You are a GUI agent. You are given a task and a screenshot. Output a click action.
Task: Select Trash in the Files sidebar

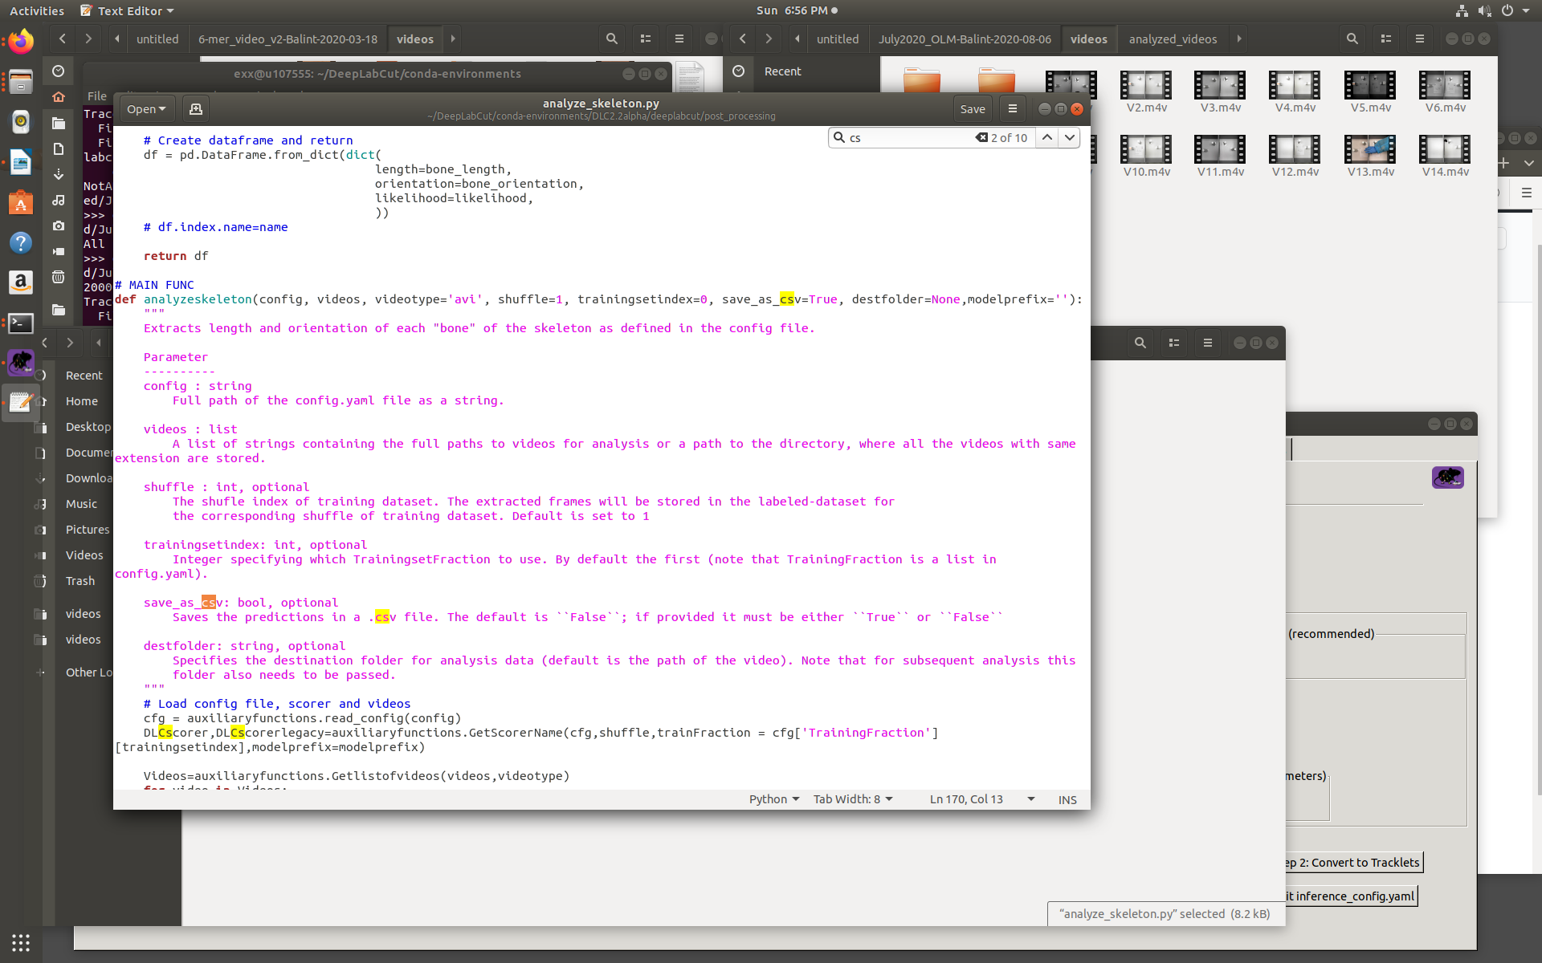click(80, 580)
